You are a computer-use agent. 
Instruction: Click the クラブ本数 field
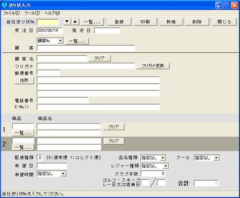[x=153, y=174]
